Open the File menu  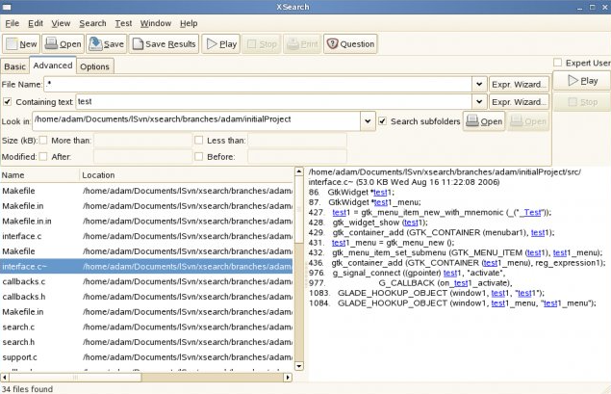click(13, 23)
